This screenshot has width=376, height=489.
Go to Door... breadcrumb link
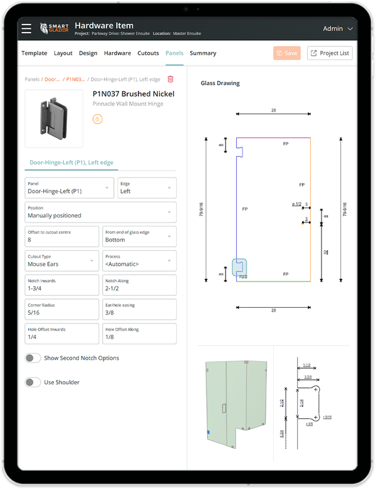click(x=52, y=80)
